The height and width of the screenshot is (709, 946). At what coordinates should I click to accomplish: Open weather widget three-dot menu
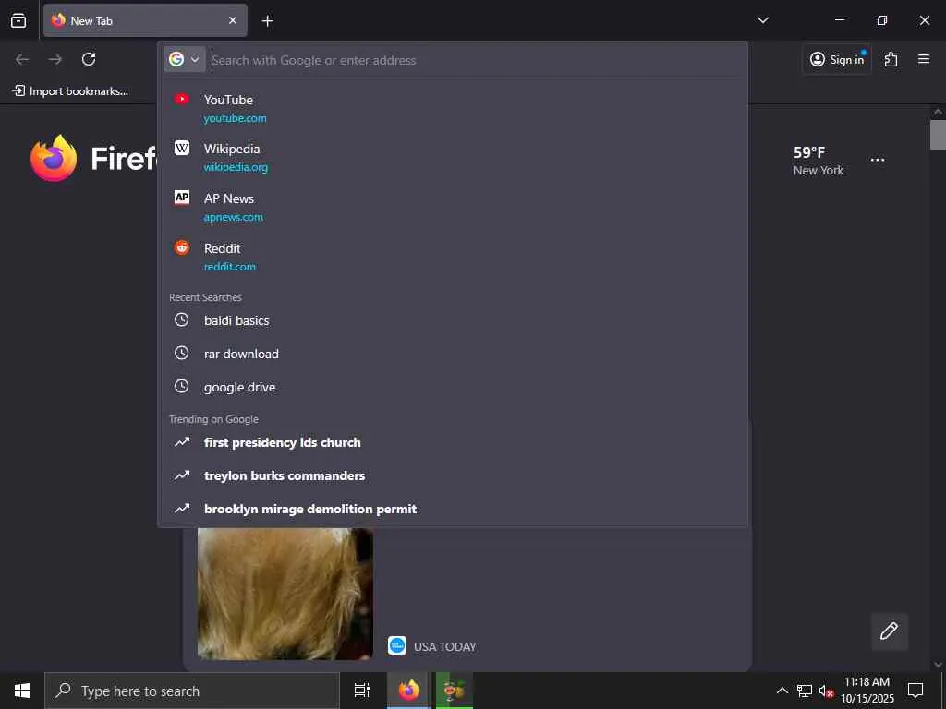point(878,161)
